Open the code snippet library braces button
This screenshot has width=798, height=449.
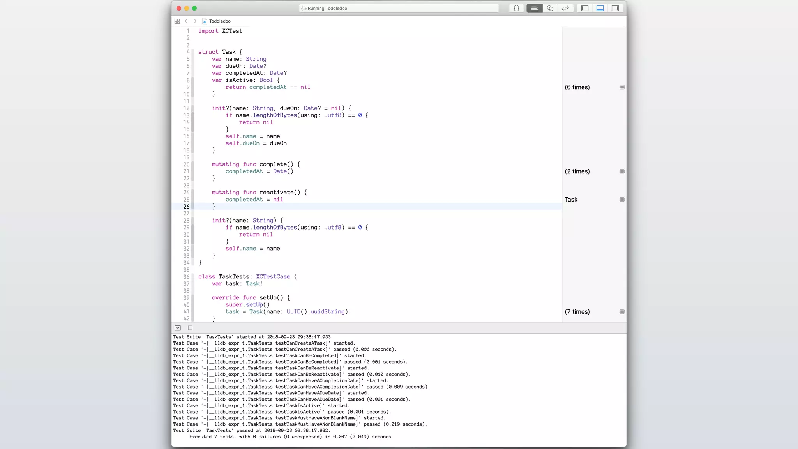click(x=516, y=8)
